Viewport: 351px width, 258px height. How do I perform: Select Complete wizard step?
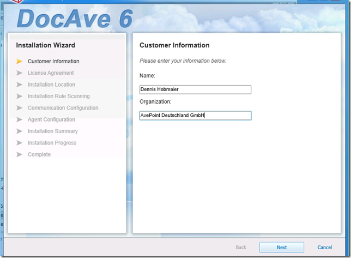39,154
